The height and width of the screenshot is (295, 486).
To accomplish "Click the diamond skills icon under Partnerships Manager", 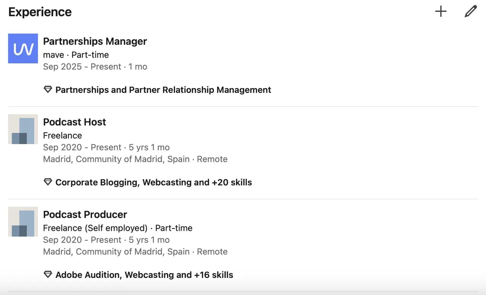I will point(48,90).
